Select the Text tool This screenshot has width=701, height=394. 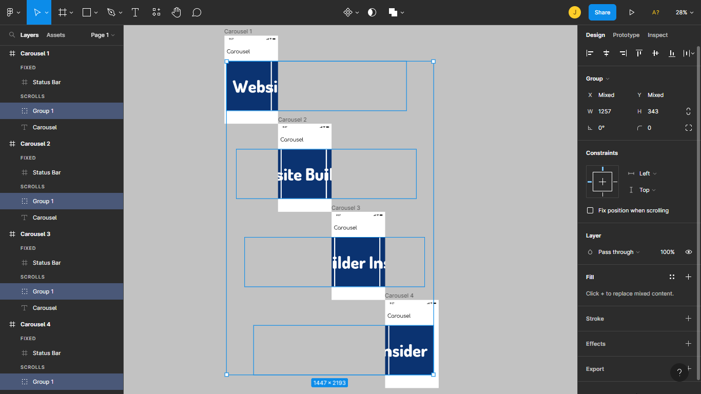tap(135, 12)
